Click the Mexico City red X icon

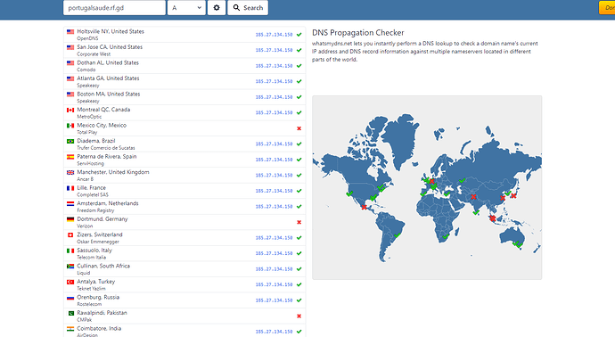tap(299, 128)
